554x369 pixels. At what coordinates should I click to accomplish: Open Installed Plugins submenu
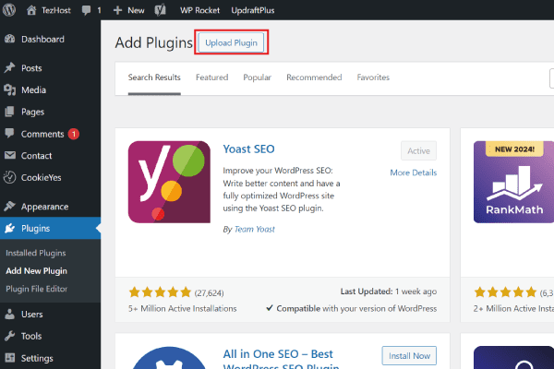(x=36, y=253)
